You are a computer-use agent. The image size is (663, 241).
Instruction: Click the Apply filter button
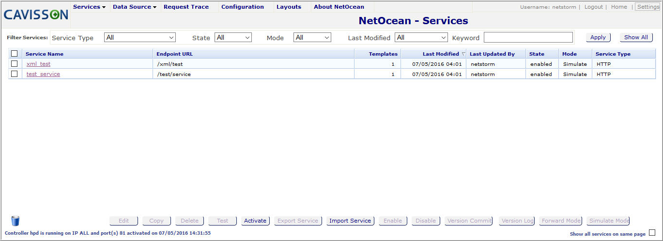(x=598, y=37)
